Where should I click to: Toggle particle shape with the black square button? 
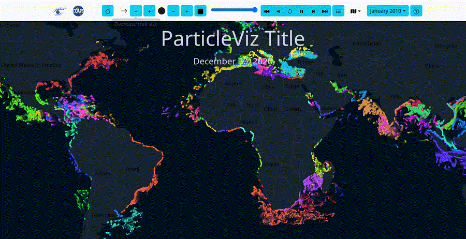tap(200, 11)
